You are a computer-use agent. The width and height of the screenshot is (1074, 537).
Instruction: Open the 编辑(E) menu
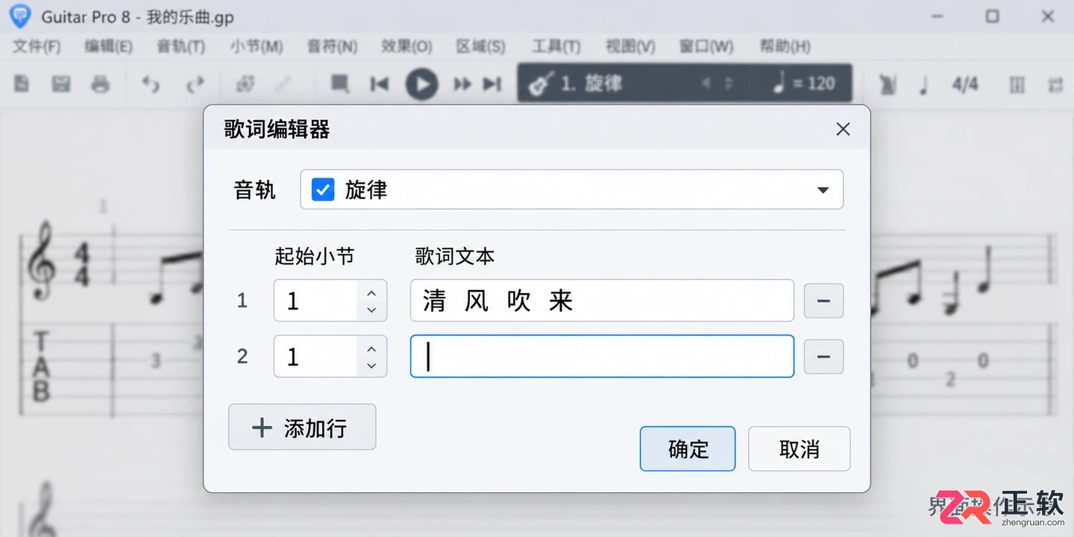[x=109, y=46]
